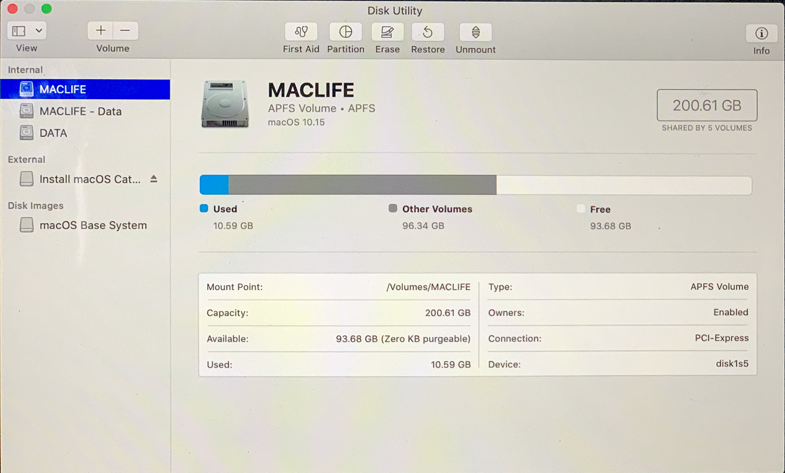Select the MACLIFE disk thumbnail image
Viewport: 785px width, 473px height.
coord(225,104)
